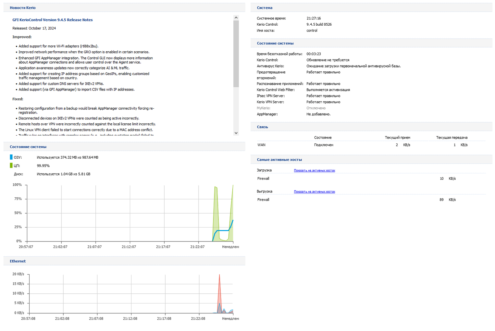This screenshot has width=495, height=331.
Task: Click antivirus status 'Ожидание загрузки первоначальной антивирусной базы'
Action: coord(353,66)
